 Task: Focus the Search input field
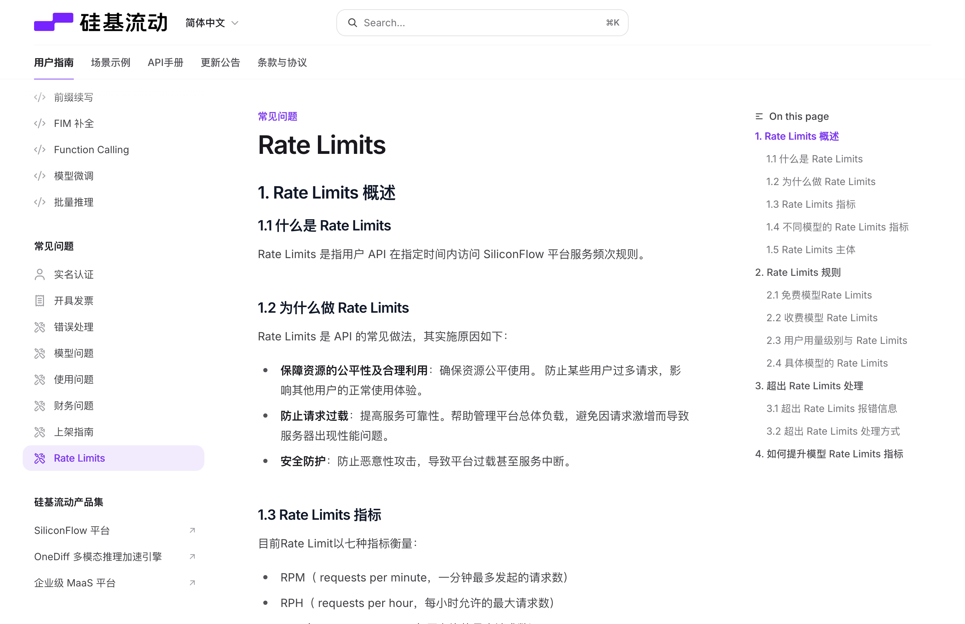pyautogui.click(x=482, y=23)
